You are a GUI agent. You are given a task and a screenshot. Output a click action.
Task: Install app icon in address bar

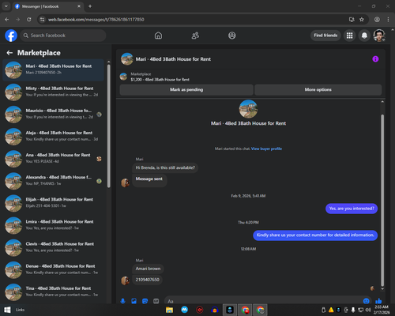352,20
